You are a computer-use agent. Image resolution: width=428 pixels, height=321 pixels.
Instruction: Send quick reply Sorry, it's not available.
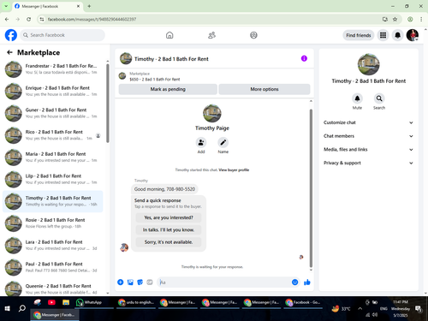pos(169,242)
